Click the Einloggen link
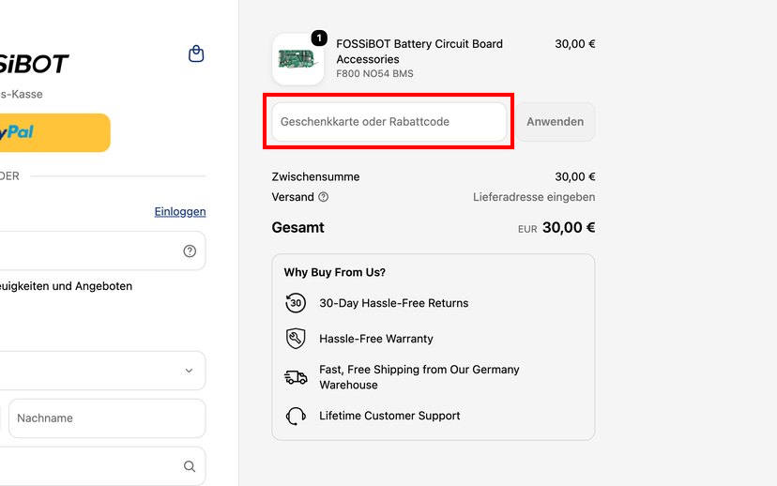 click(180, 211)
